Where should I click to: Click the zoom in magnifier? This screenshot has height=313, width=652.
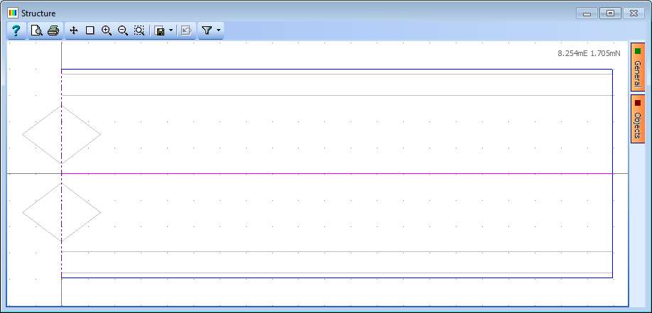tap(107, 31)
